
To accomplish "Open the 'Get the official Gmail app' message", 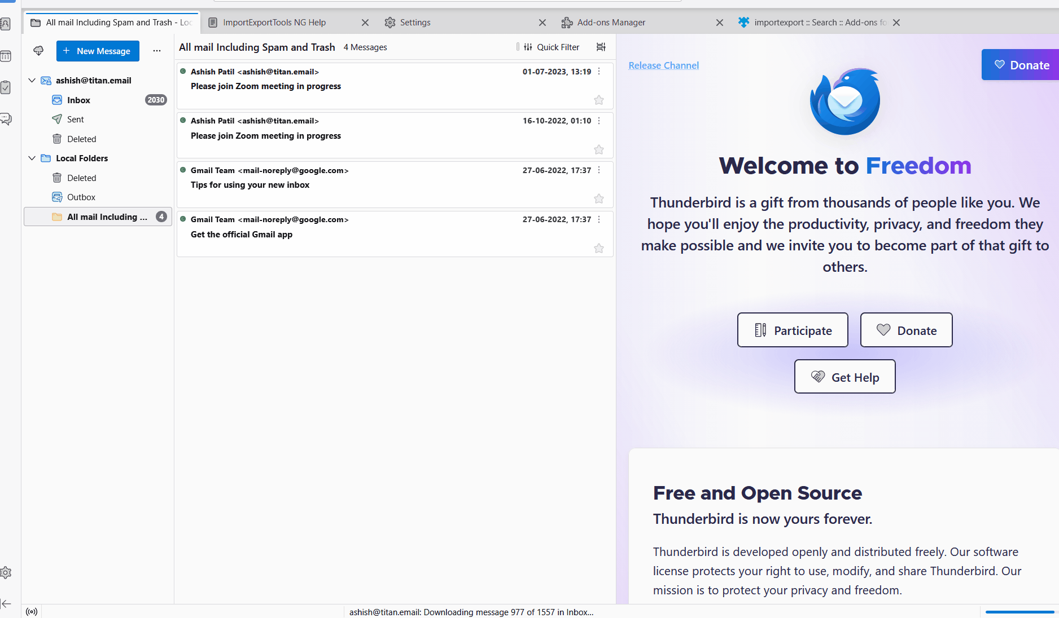I will (x=395, y=234).
